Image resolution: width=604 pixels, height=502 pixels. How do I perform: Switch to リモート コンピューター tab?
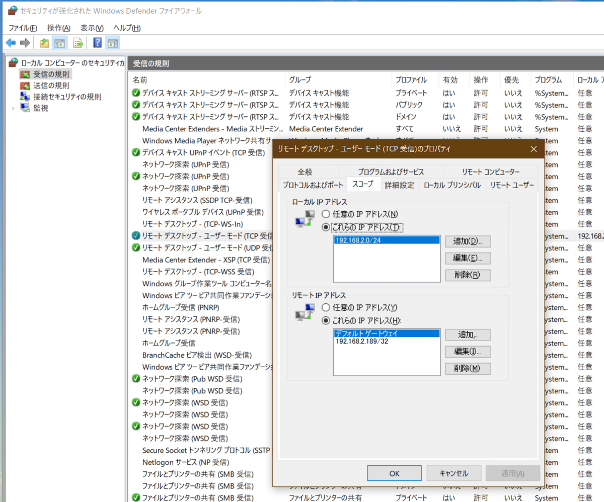pos(491,172)
